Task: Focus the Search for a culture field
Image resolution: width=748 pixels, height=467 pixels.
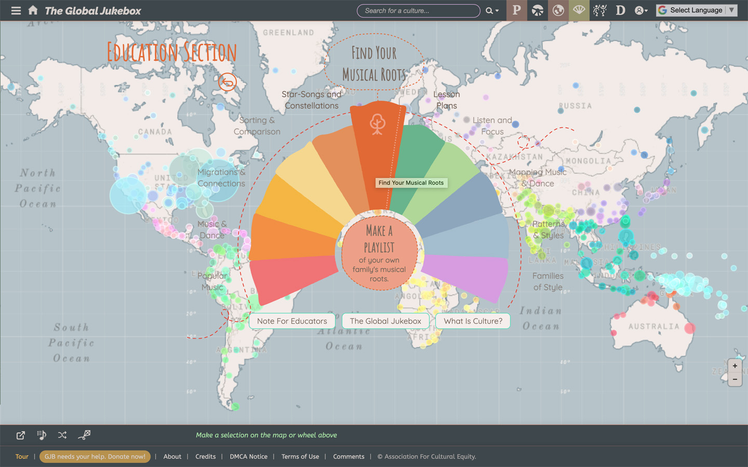Action: pyautogui.click(x=418, y=10)
